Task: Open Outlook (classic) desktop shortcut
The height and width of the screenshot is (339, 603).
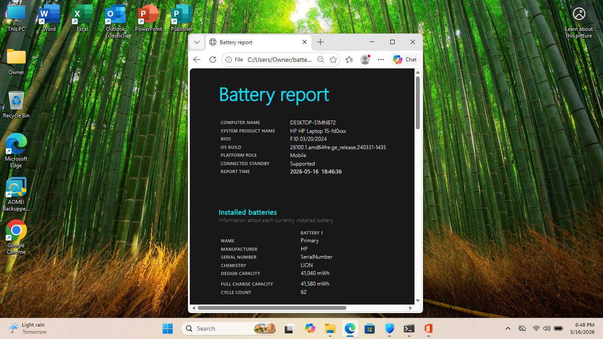Action: point(115,21)
